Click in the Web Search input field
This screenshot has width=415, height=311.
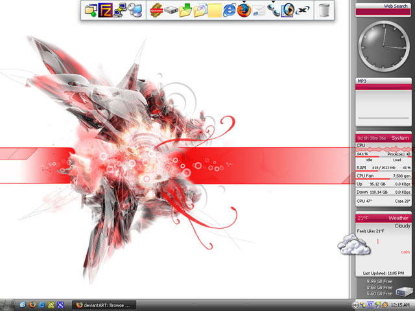point(383,12)
